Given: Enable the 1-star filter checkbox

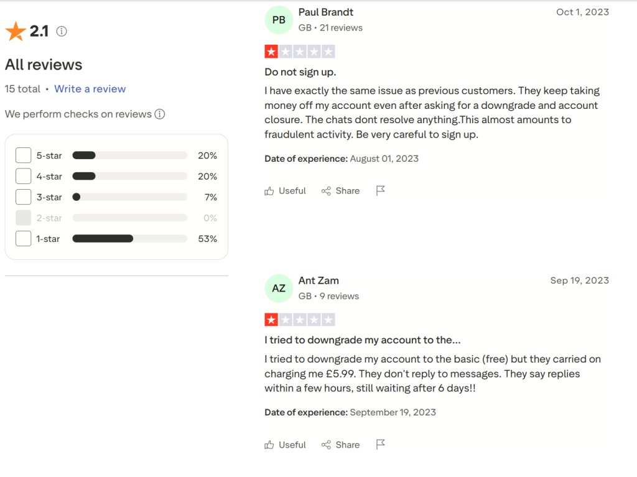Looking at the screenshot, I should pos(24,239).
